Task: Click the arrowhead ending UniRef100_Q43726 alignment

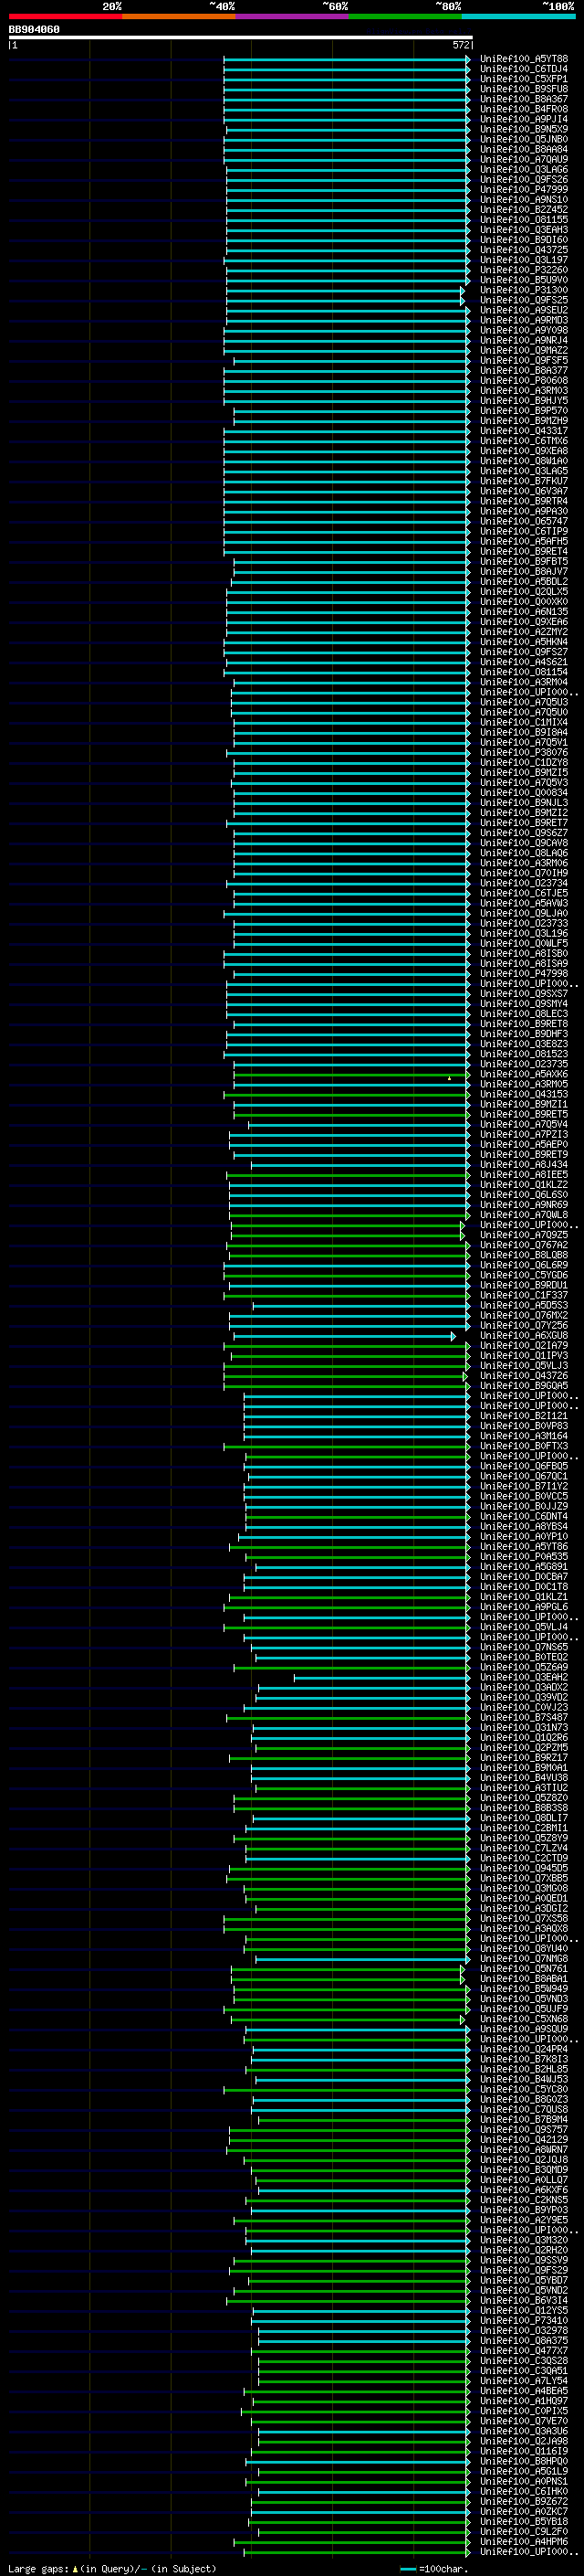Action: click(465, 1376)
